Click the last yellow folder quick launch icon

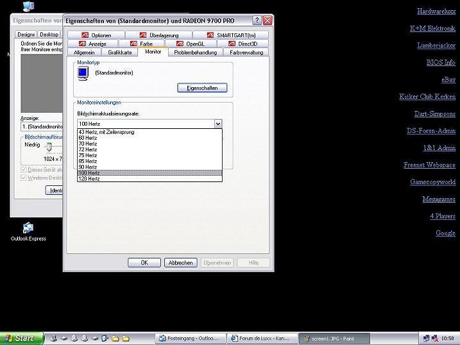point(126,339)
